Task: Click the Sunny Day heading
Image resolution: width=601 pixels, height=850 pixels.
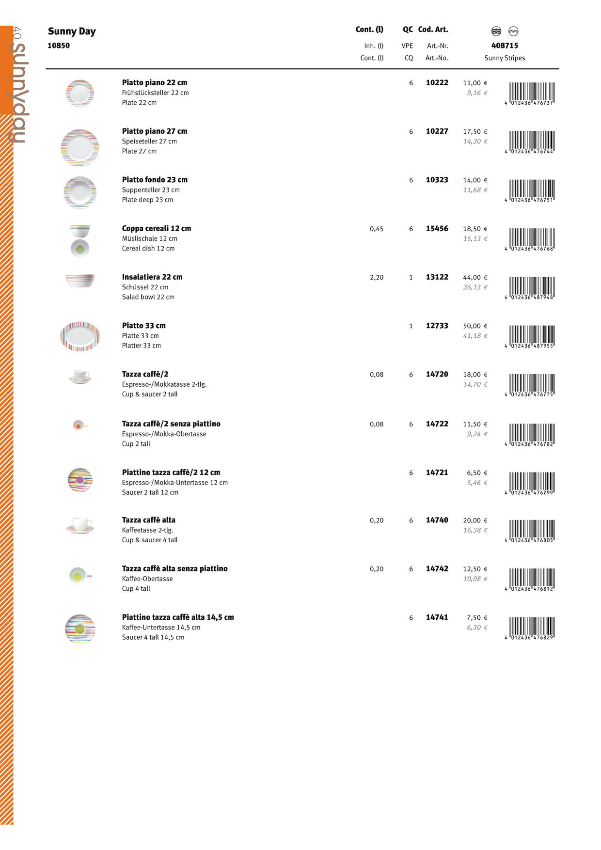Action: (x=72, y=31)
